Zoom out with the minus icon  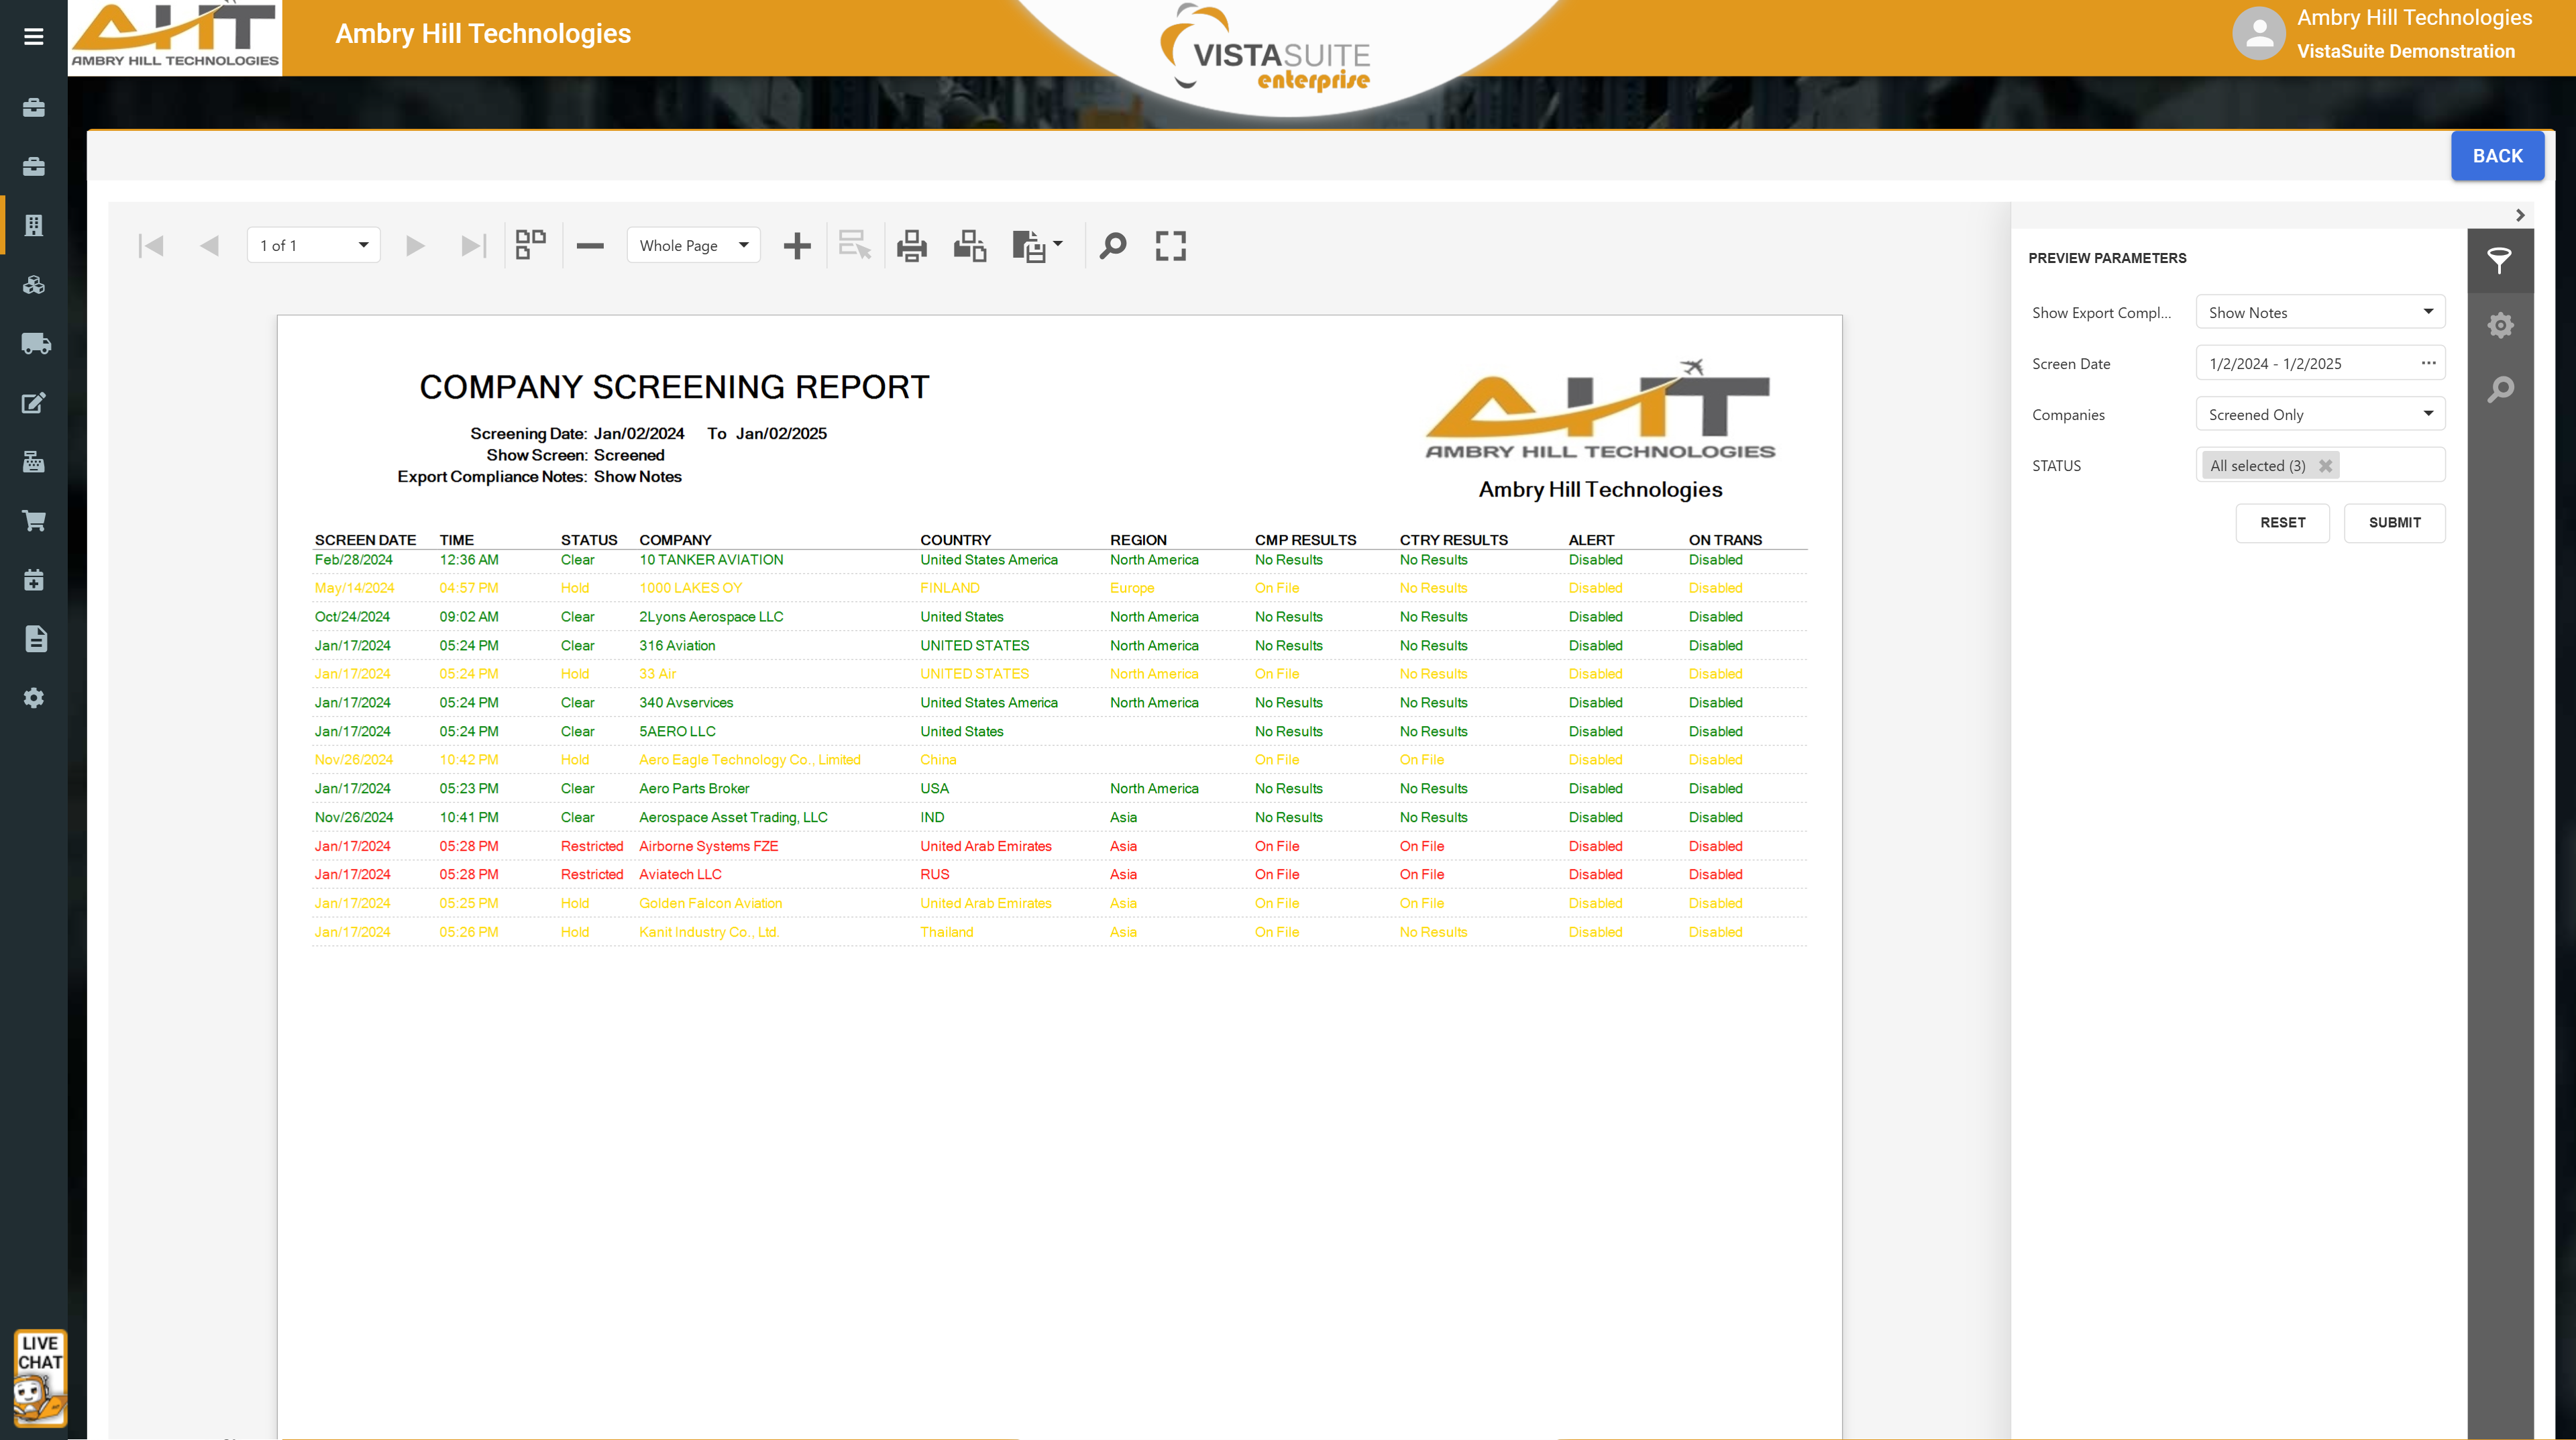pos(590,246)
